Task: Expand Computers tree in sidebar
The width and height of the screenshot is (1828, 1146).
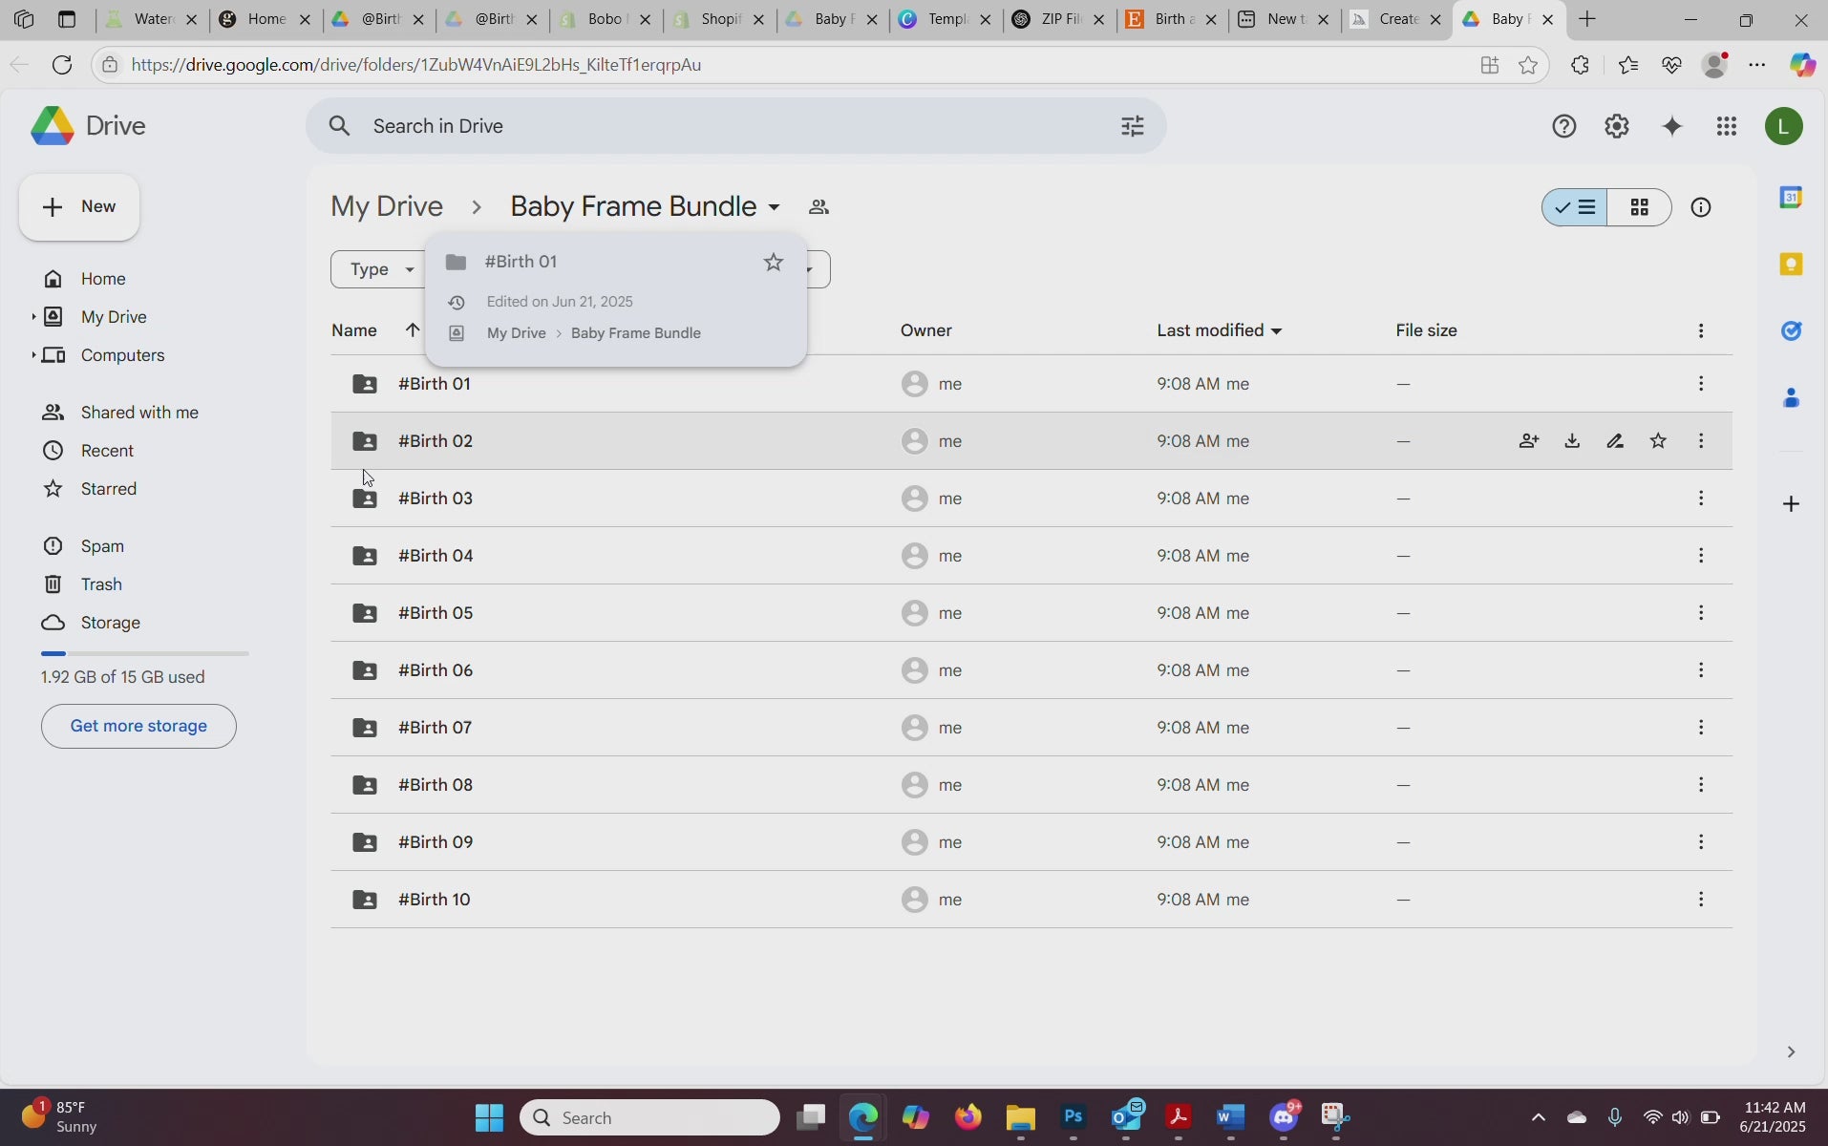Action: coord(33,354)
